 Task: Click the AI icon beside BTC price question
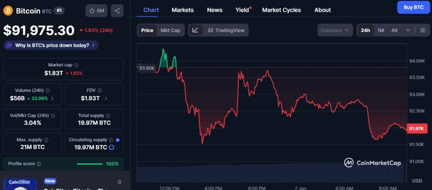9,45
